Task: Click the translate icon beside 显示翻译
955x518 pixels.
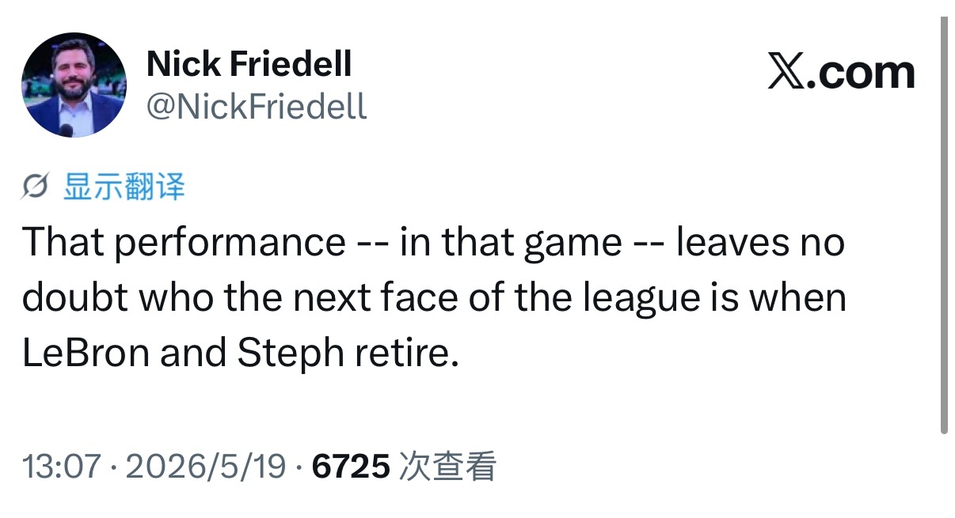Action: click(37, 187)
